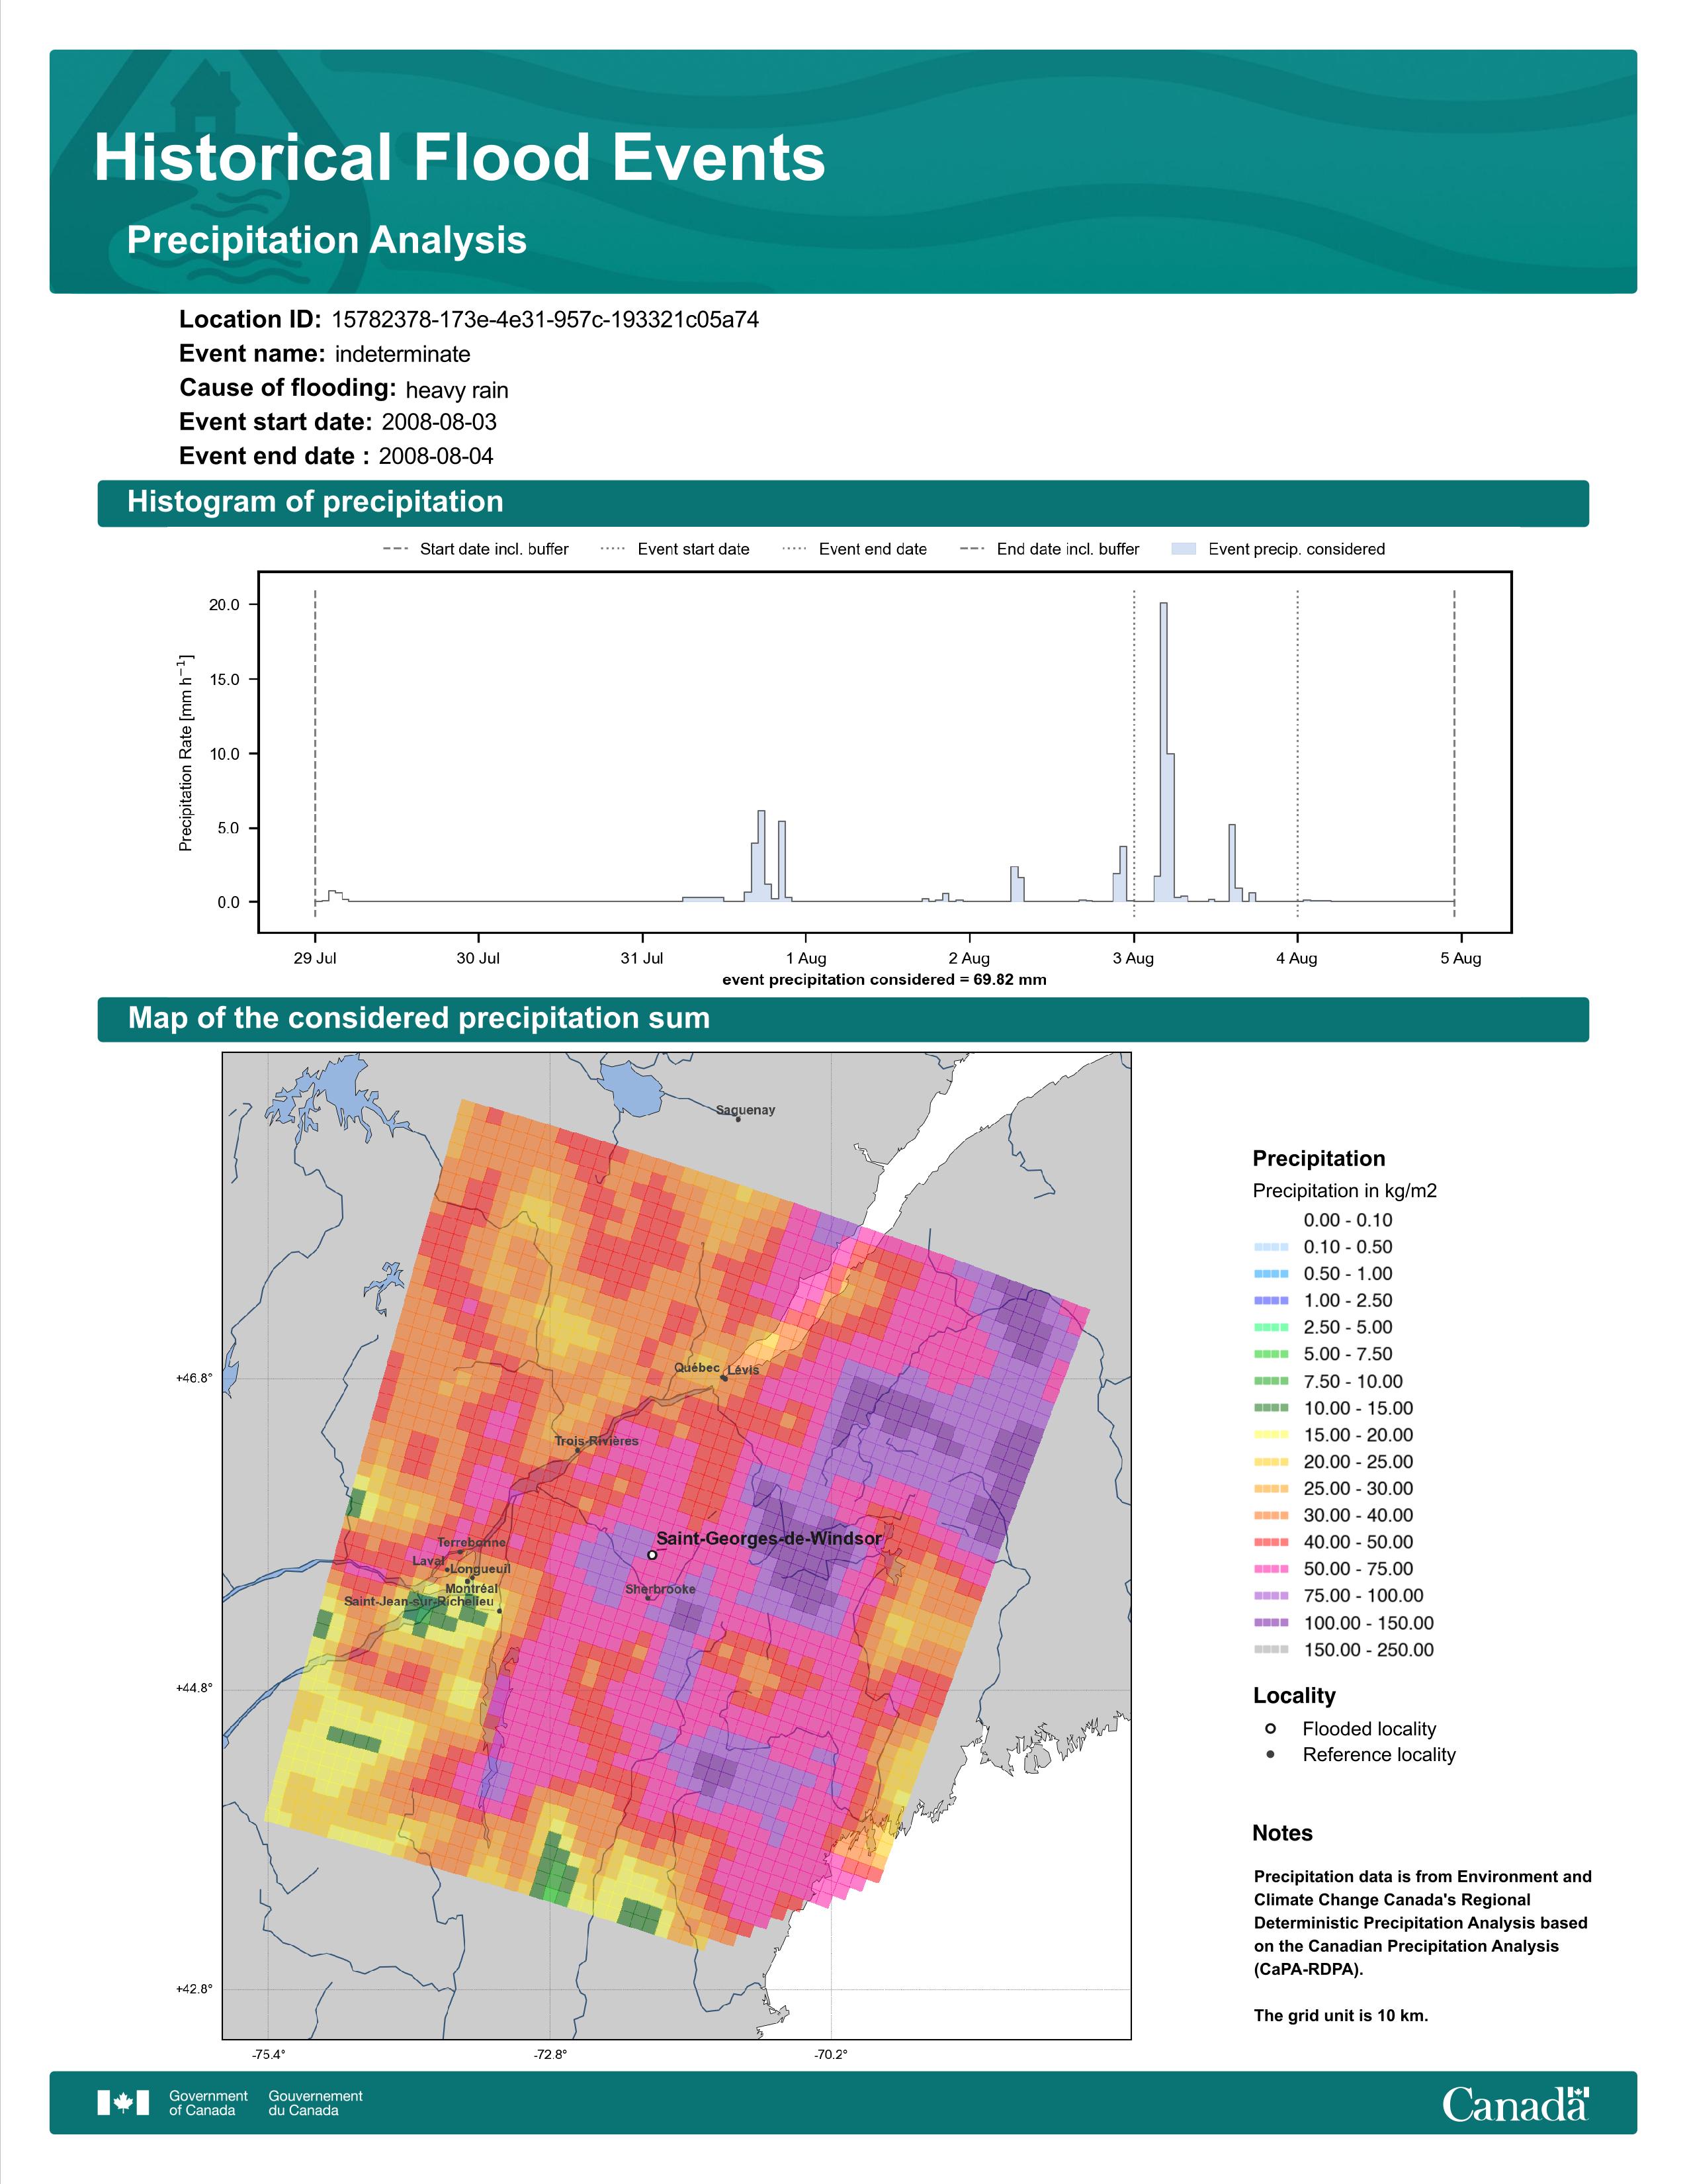
Task: Click the (CaPA-RDPA) note text
Action: click(1308, 1969)
